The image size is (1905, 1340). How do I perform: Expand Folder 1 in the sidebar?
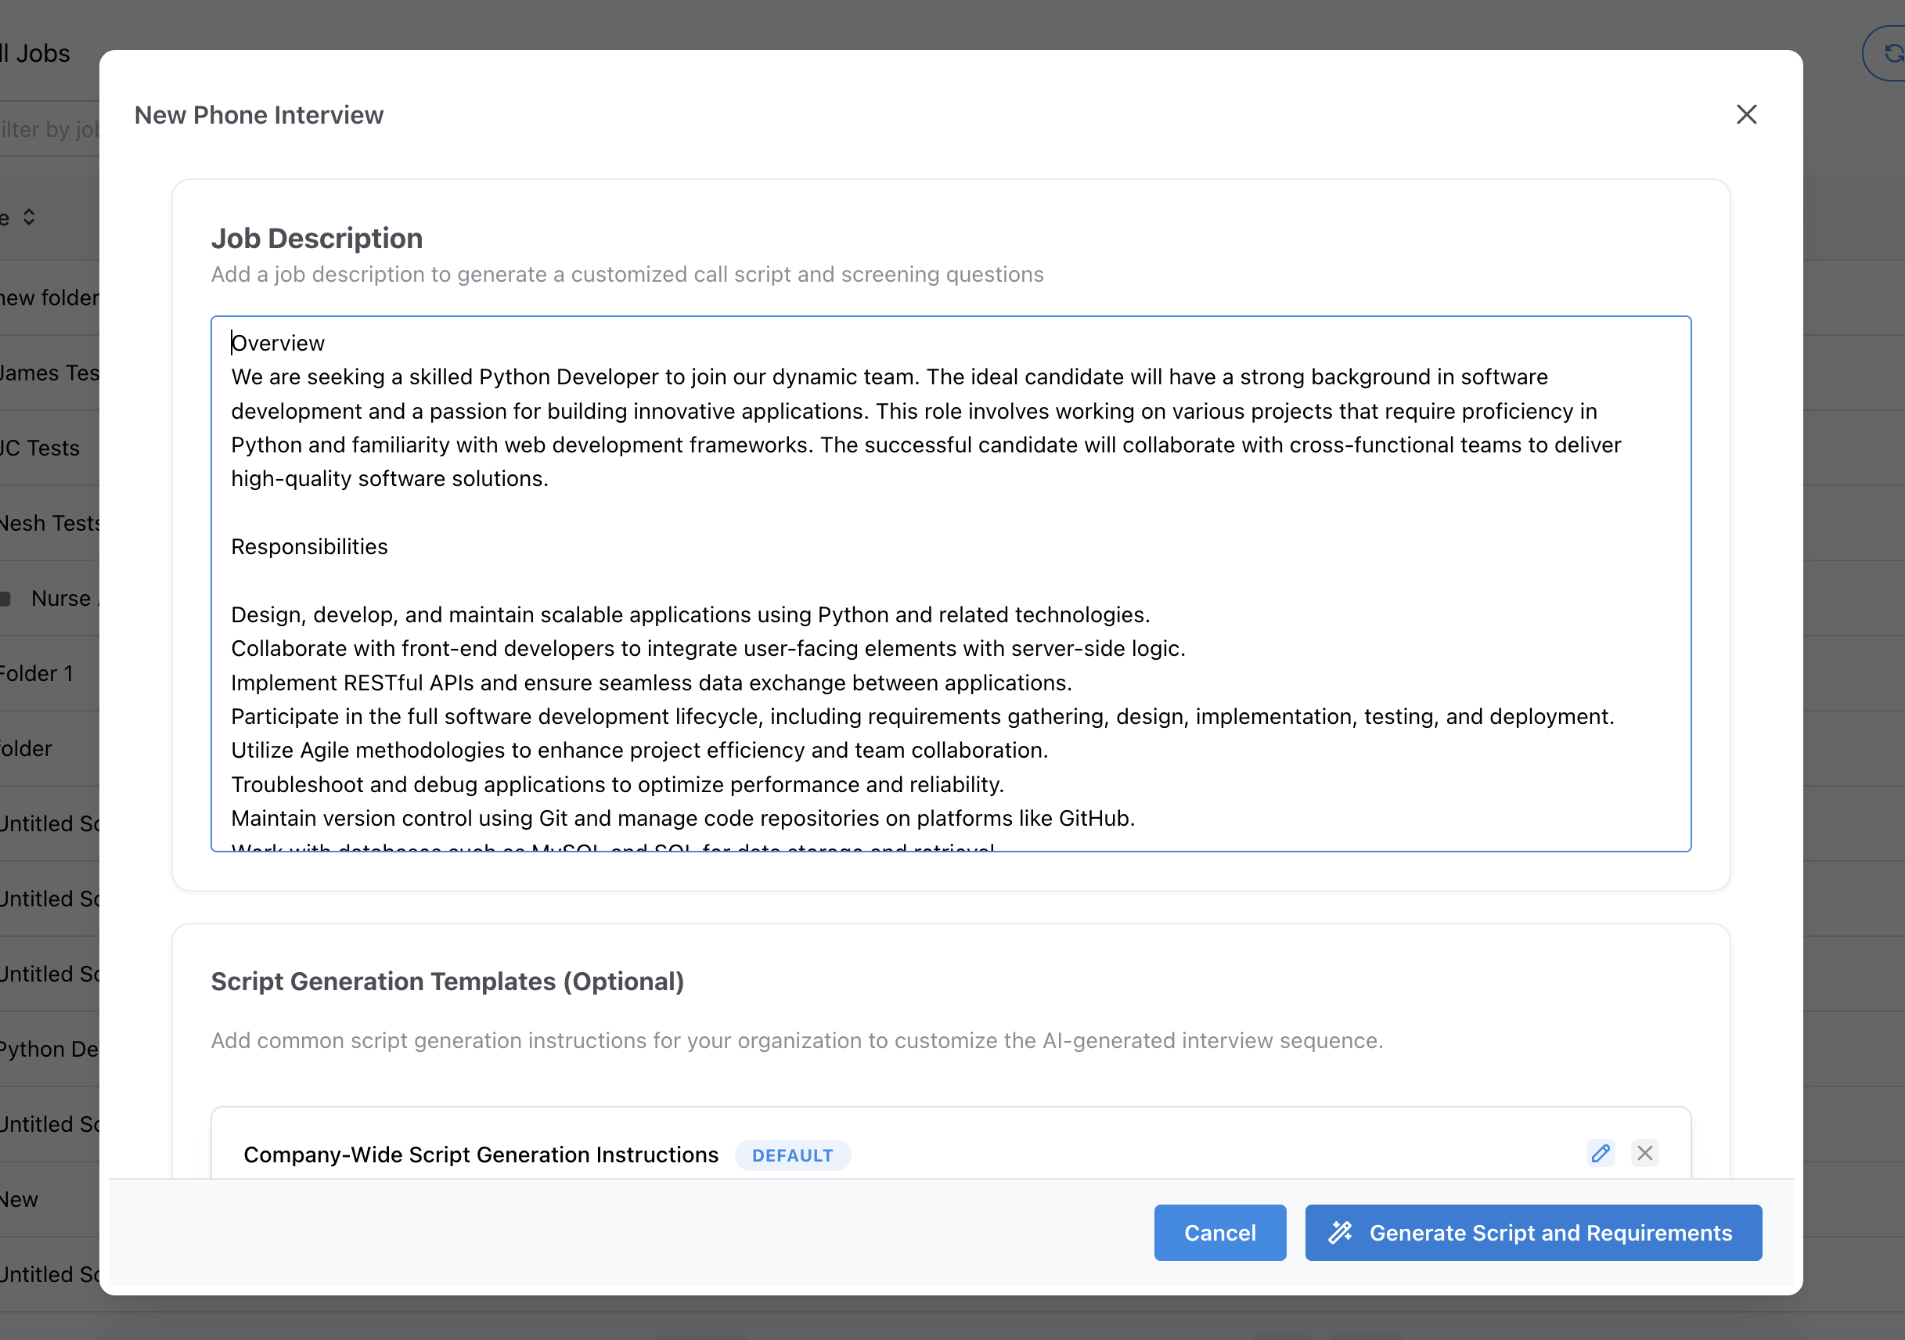click(36, 673)
